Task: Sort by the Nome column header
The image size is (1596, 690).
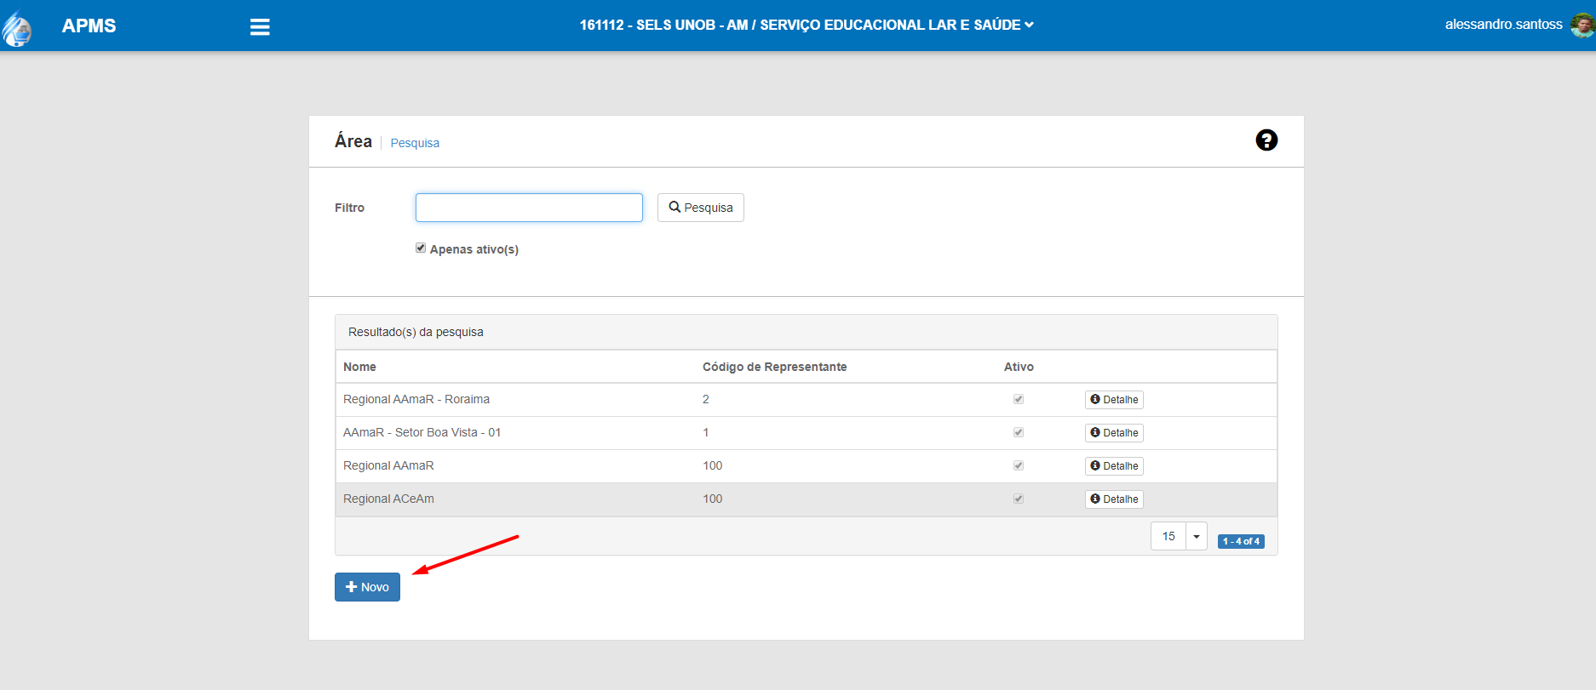Action: coord(359,367)
